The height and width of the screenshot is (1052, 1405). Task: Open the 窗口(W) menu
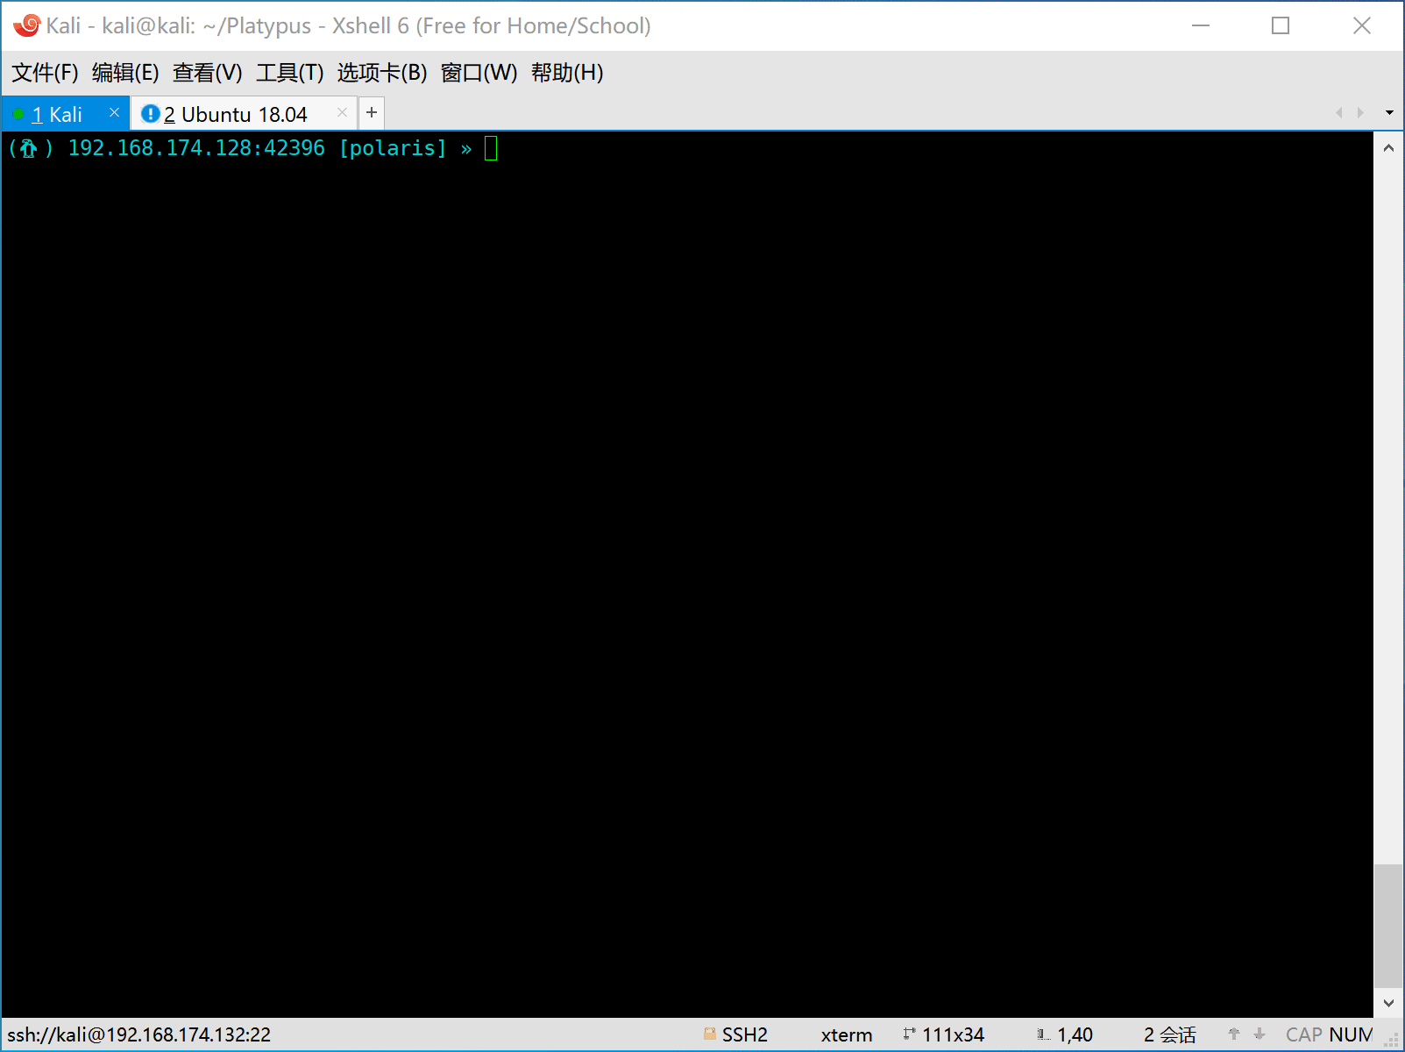pyautogui.click(x=479, y=73)
